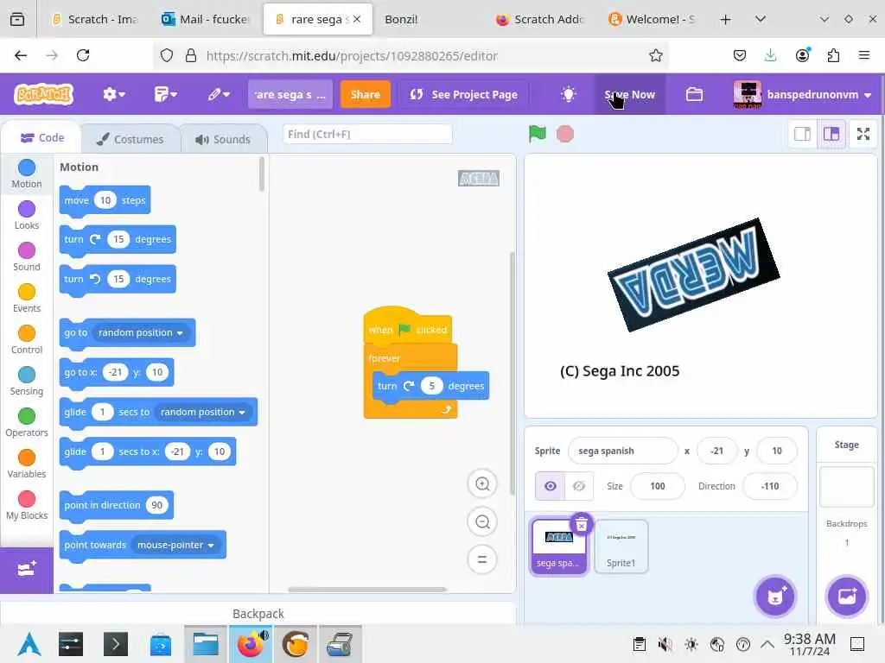Open the glide random position dropdown
Screen dimensions: 885x663
[202, 412]
